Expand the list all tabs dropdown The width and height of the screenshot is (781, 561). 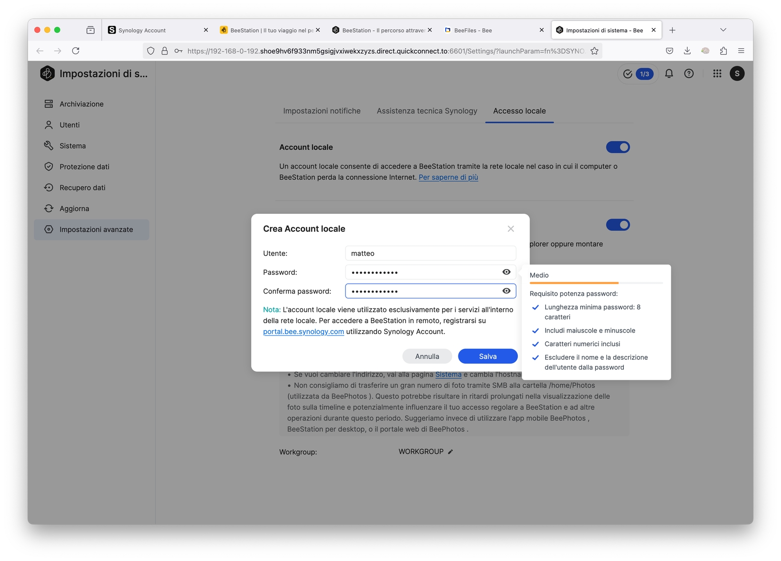723,30
